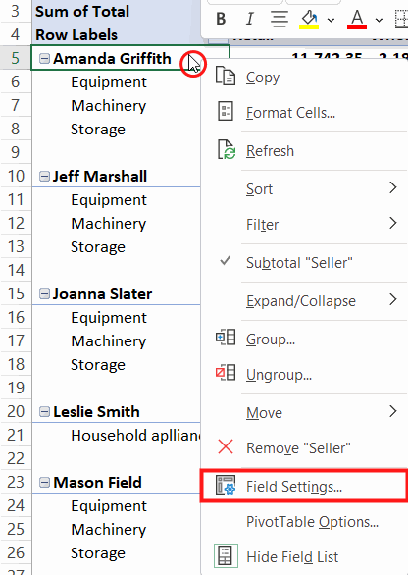The height and width of the screenshot is (575, 408).
Task: Apply the yellow fill color bucket
Action: (309, 19)
